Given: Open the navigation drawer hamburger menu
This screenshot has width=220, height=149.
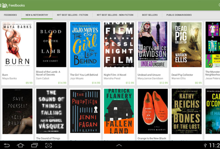Looking at the screenshot, I should 1,5.
